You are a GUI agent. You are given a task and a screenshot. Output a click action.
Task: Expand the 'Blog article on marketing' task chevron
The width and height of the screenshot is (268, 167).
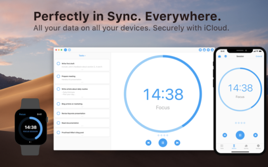82,107
